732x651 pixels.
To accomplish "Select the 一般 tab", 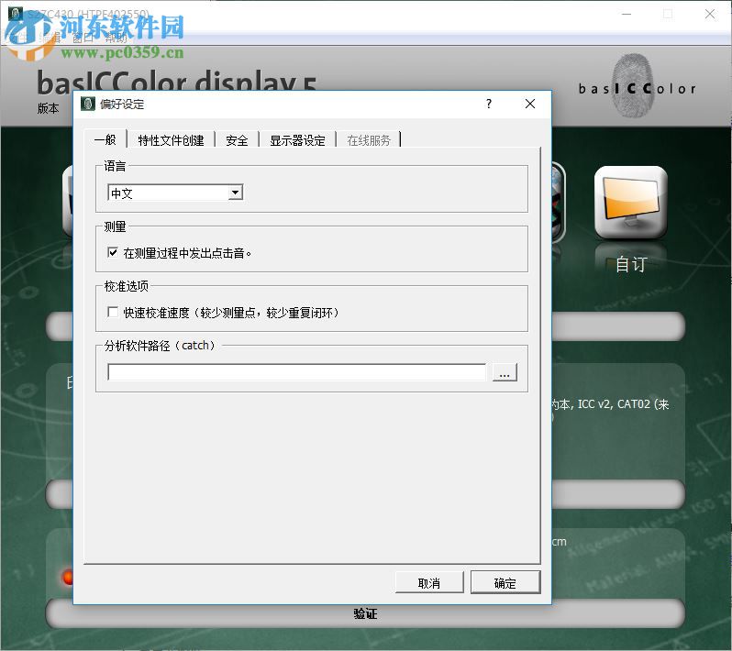I will [x=105, y=139].
